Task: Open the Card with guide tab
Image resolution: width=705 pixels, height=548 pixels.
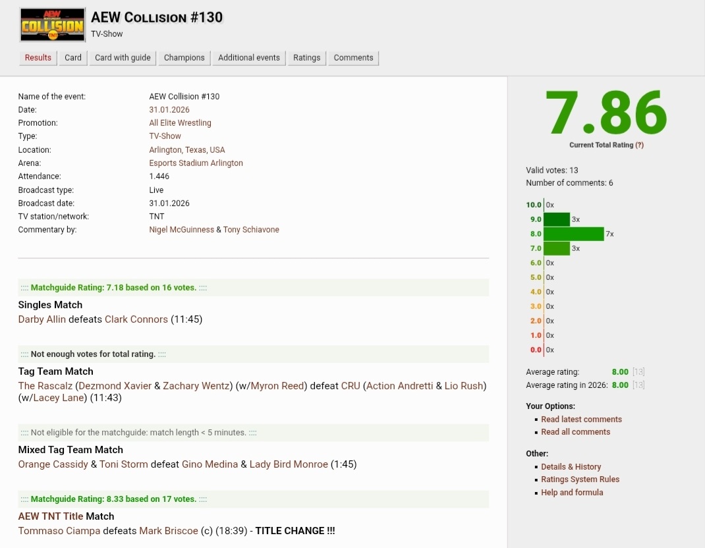Action: [x=123, y=58]
